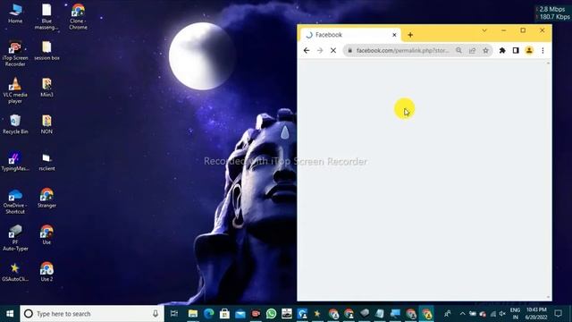
Task: Open the session box folder
Action: pyautogui.click(x=46, y=51)
